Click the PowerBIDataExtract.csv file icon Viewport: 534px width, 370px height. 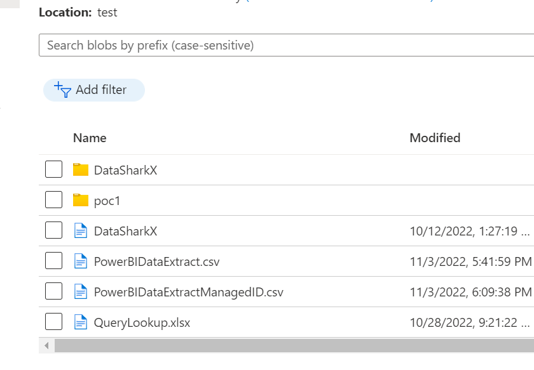point(81,261)
